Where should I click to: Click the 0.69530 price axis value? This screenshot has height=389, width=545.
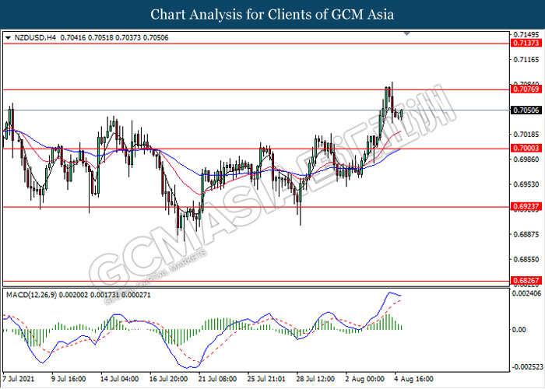[x=526, y=184]
